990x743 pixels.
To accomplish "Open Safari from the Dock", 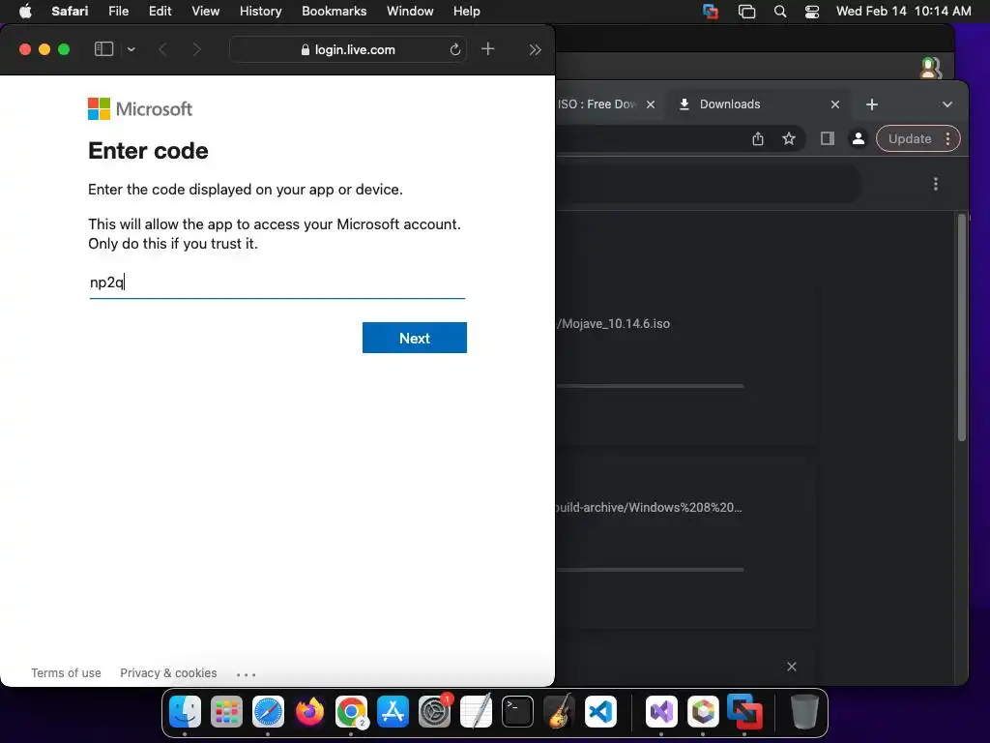I will [268, 712].
